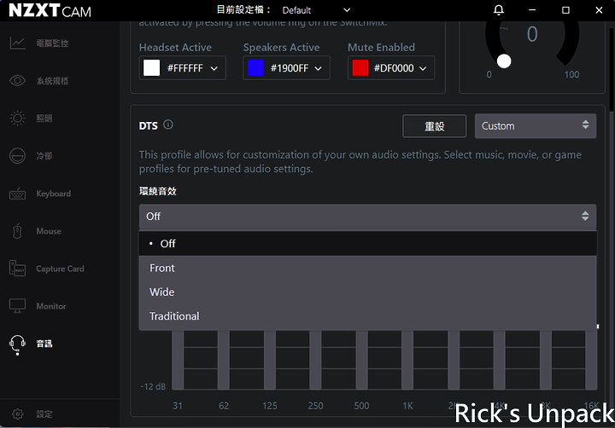
Task: Click the blue Speakers Active swatch
Action: point(255,68)
